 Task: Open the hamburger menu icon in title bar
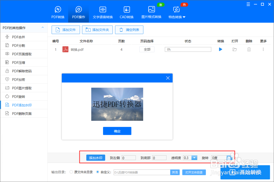(x=248, y=4)
